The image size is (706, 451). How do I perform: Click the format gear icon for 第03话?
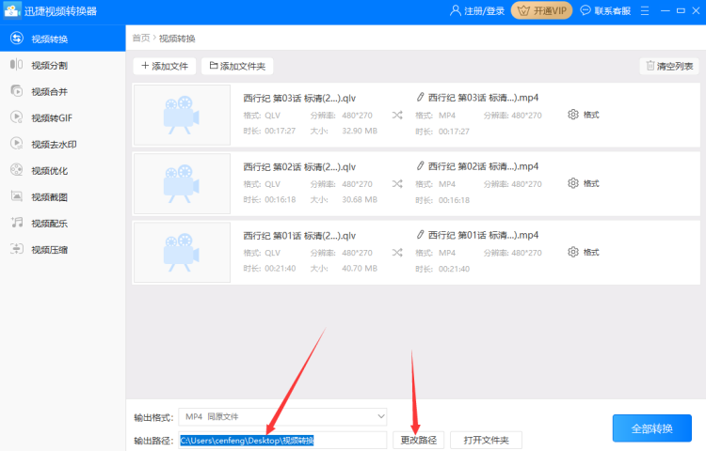point(572,115)
